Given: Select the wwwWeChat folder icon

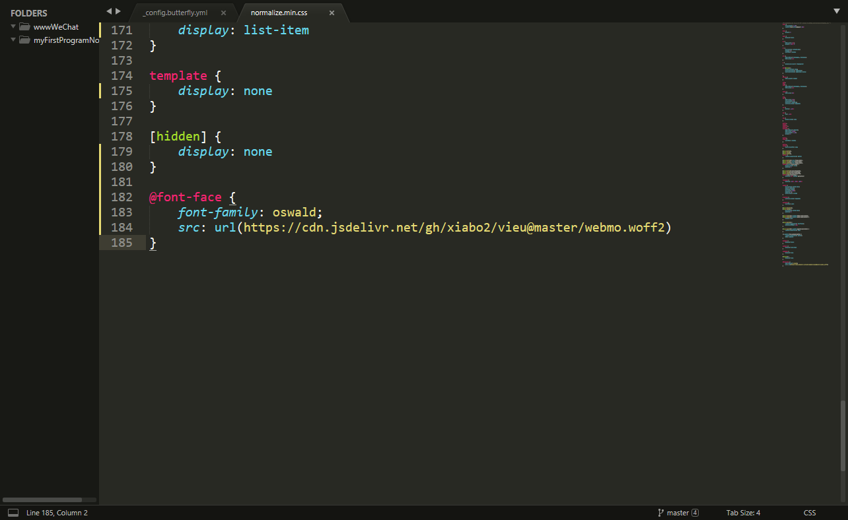Looking at the screenshot, I should click(x=24, y=27).
